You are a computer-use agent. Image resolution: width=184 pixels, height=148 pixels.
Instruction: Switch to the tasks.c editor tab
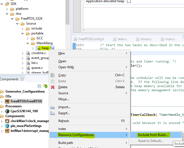120,39
